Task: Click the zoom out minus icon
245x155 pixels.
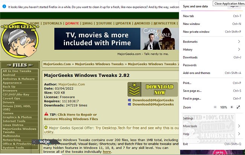Action: tap(215, 107)
